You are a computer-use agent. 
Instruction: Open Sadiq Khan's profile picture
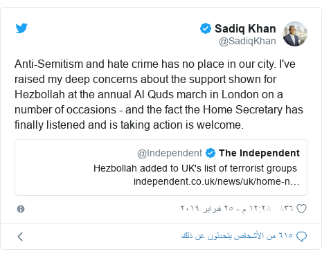[x=295, y=34]
